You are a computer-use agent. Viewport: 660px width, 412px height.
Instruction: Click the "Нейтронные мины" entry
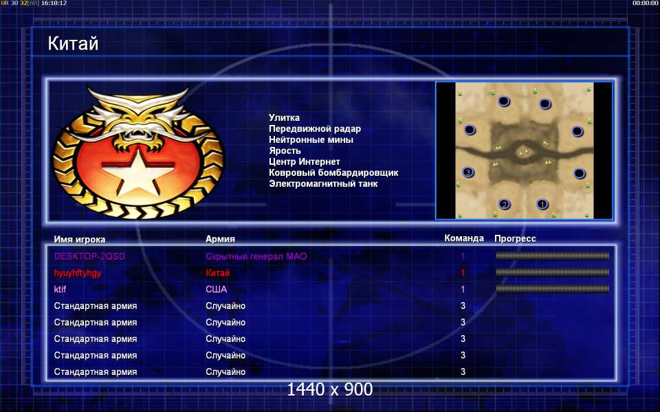tap(311, 139)
